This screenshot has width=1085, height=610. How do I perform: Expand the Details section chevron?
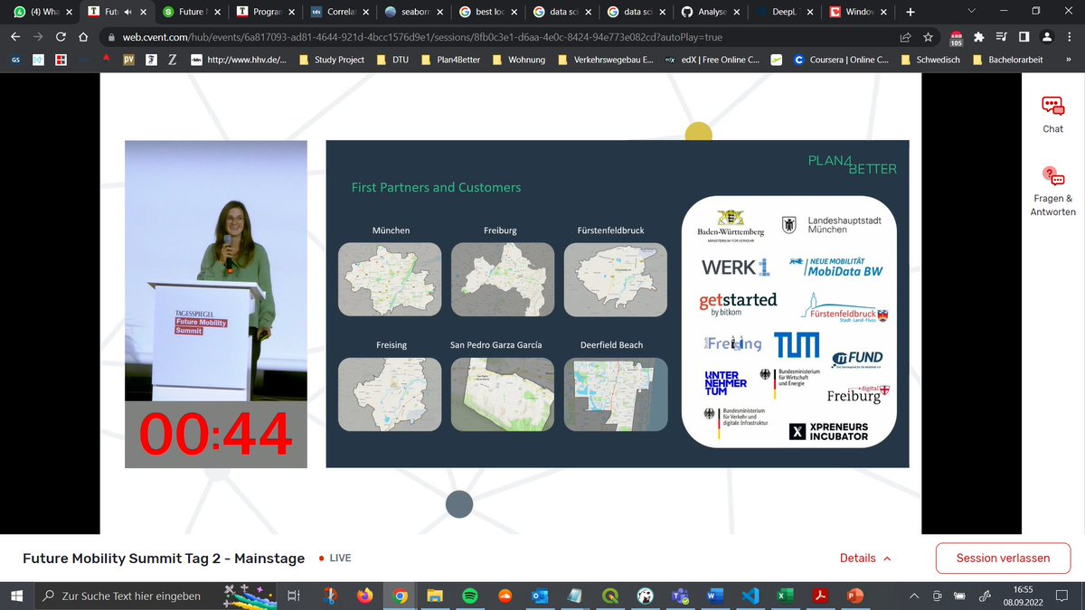(x=887, y=558)
